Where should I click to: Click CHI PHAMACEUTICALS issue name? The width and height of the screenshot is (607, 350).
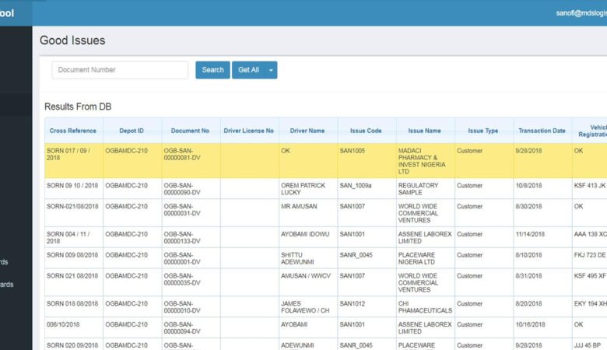pyautogui.click(x=425, y=307)
